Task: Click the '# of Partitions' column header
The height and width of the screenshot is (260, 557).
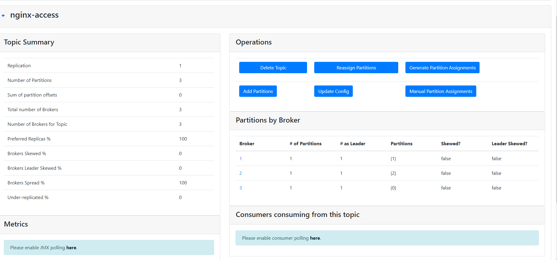Action: pyautogui.click(x=305, y=144)
